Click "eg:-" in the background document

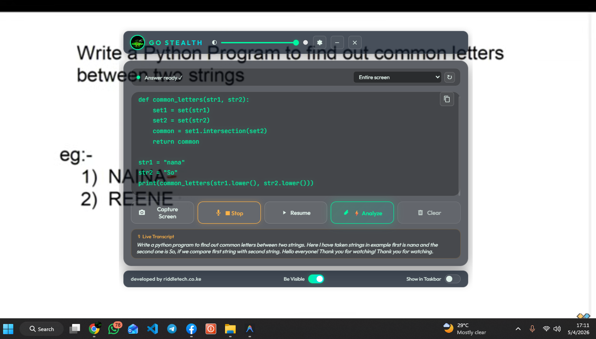(76, 156)
